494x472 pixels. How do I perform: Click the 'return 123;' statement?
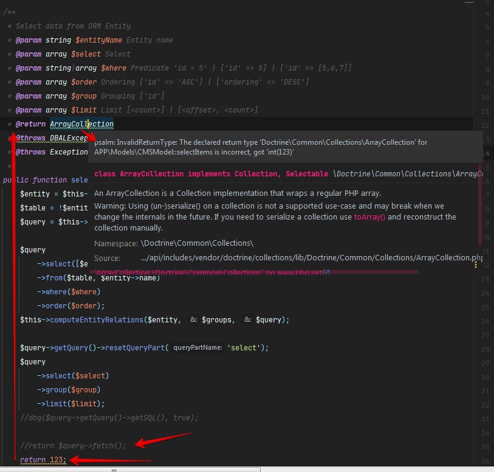point(42,460)
